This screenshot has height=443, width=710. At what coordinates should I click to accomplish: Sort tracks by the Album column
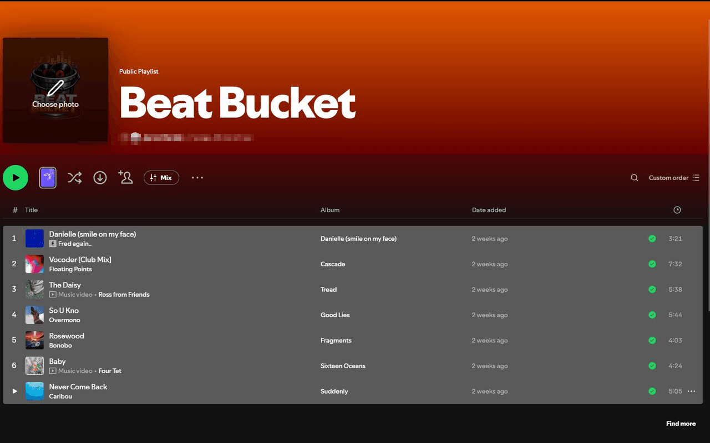pos(330,210)
